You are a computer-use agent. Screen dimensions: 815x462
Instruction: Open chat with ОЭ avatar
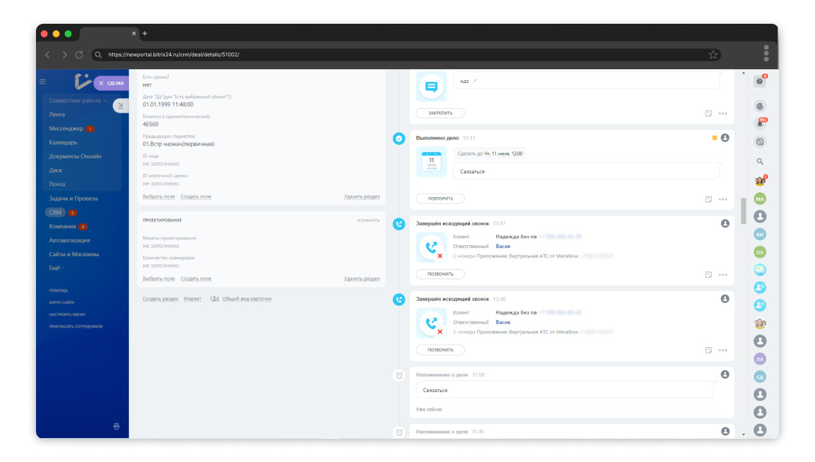point(760,251)
